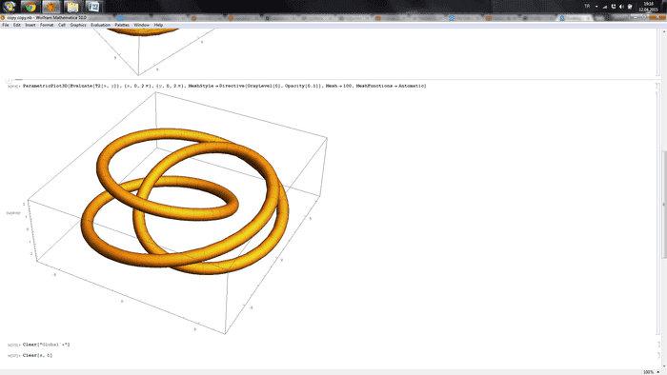Click the scrollbar down arrow
The image size is (667, 375).
coord(664,366)
